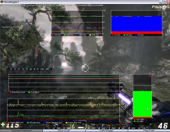Select weapon slot 3 in HUD

pos(67,127)
